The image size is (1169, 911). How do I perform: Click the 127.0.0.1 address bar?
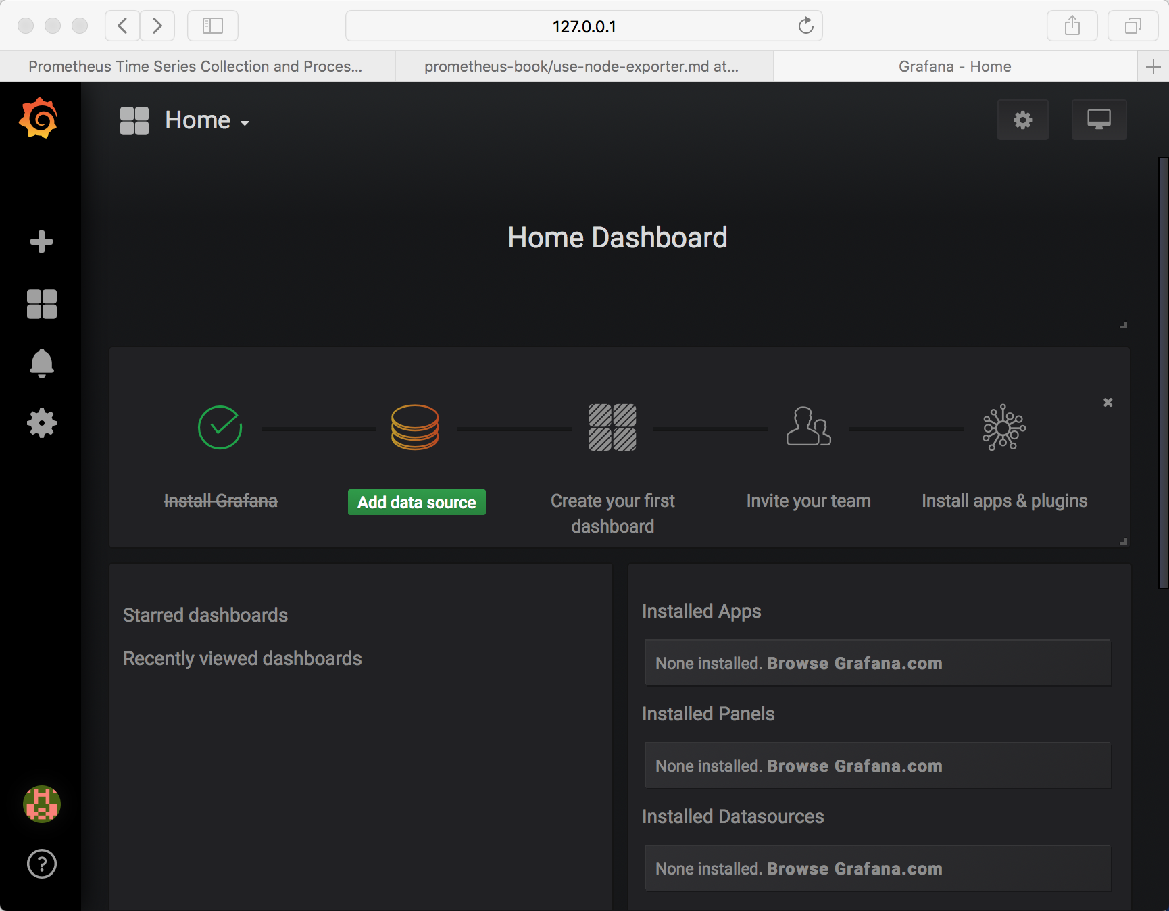[584, 26]
